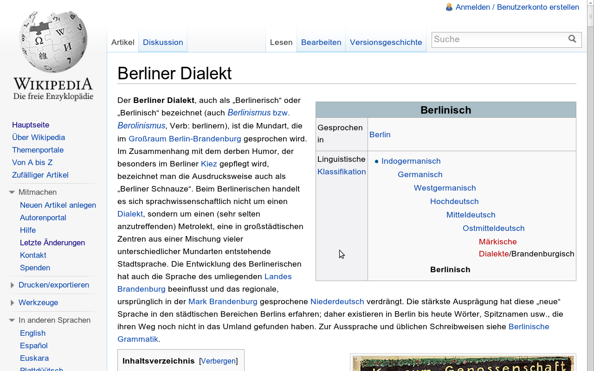This screenshot has width=594, height=371.
Task: Open the Versionsgeschichte tab
Action: (x=386, y=42)
